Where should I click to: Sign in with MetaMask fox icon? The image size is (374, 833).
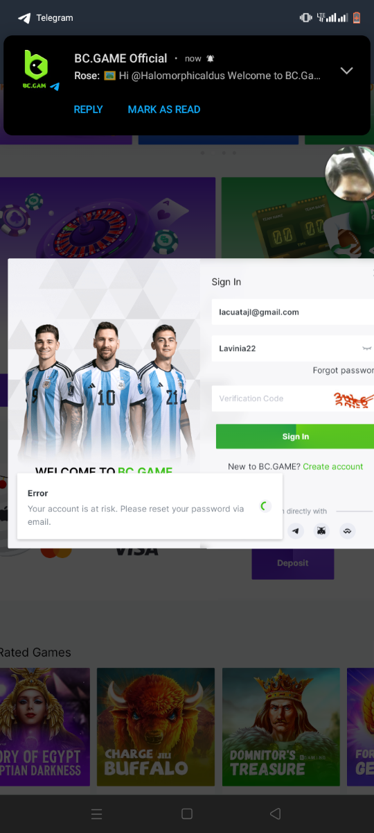pos(321,531)
